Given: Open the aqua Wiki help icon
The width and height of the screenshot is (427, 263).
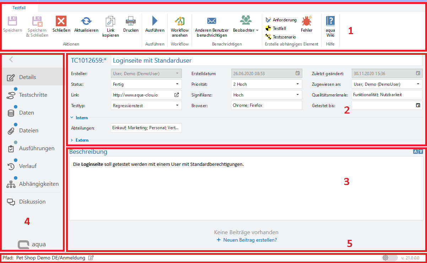Looking at the screenshot, I should click(x=330, y=21).
